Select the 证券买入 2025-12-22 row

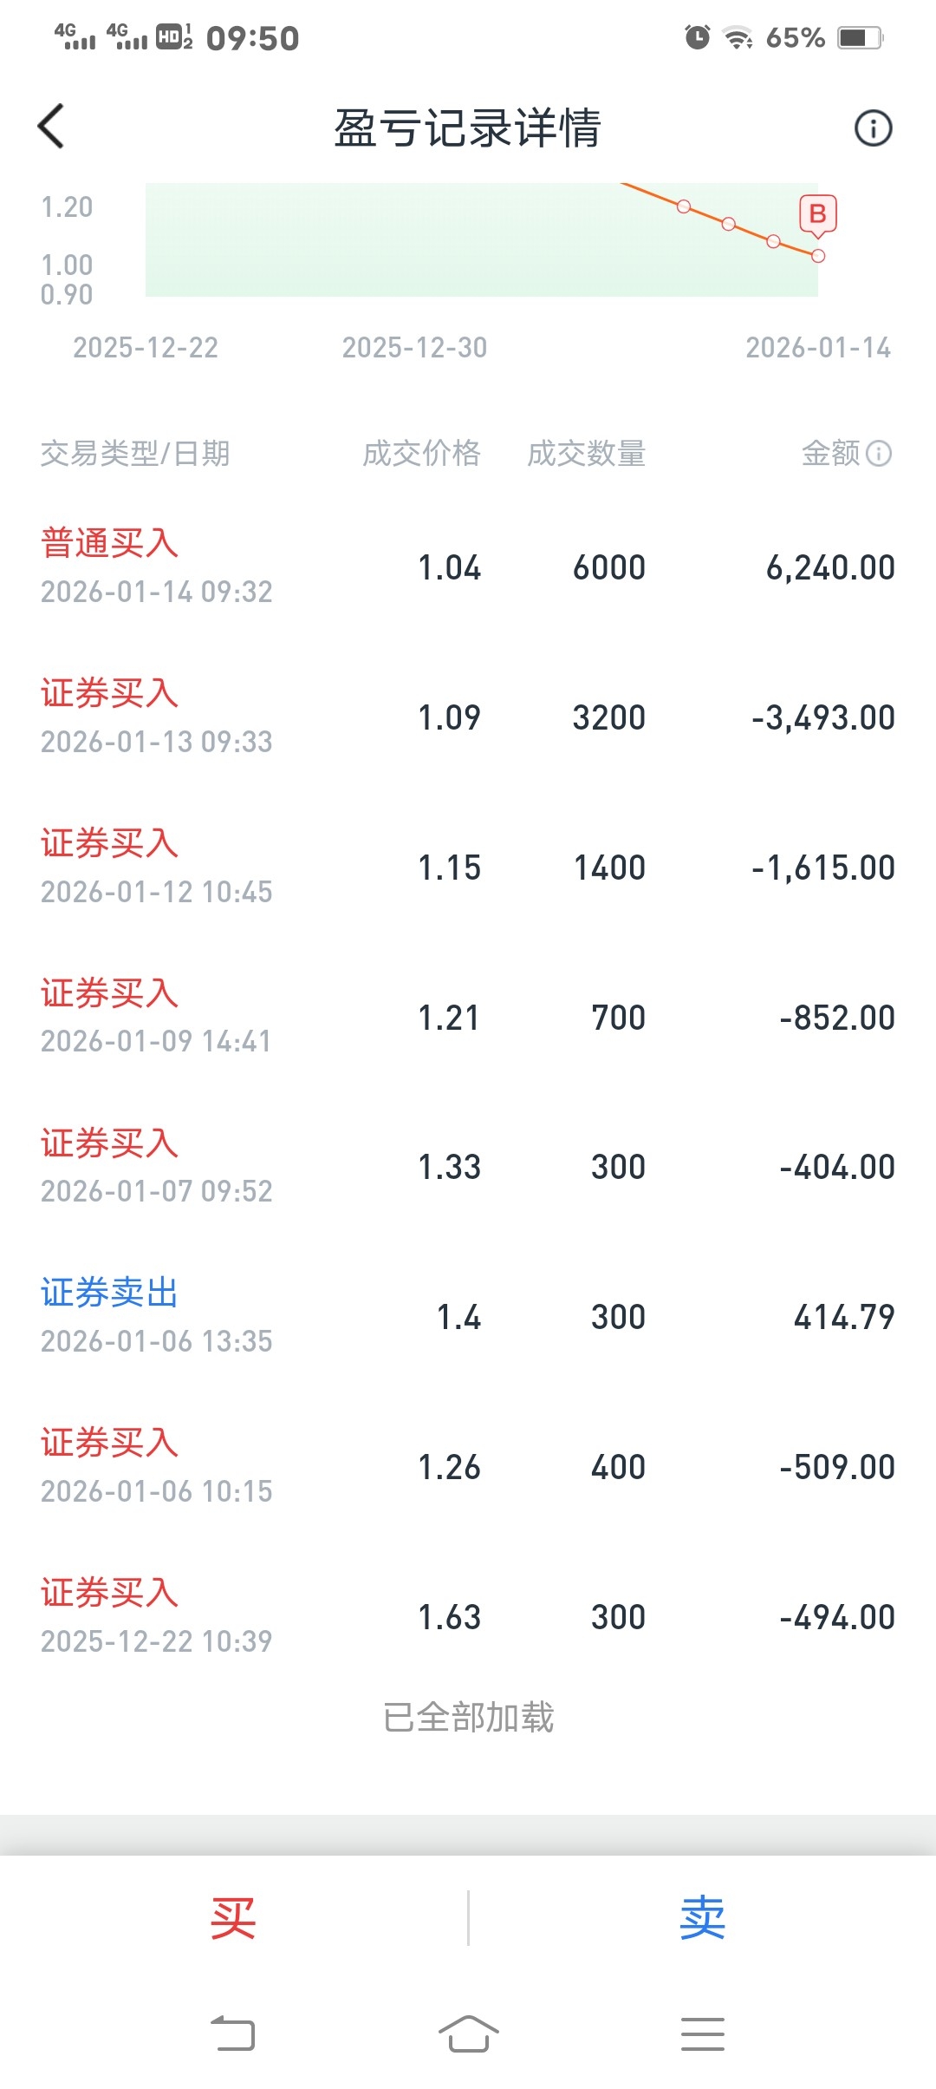[468, 1617]
